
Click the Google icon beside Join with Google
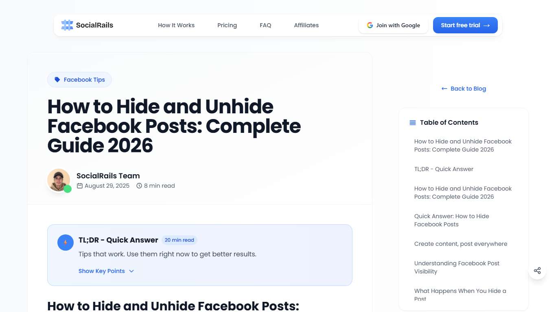pyautogui.click(x=370, y=25)
